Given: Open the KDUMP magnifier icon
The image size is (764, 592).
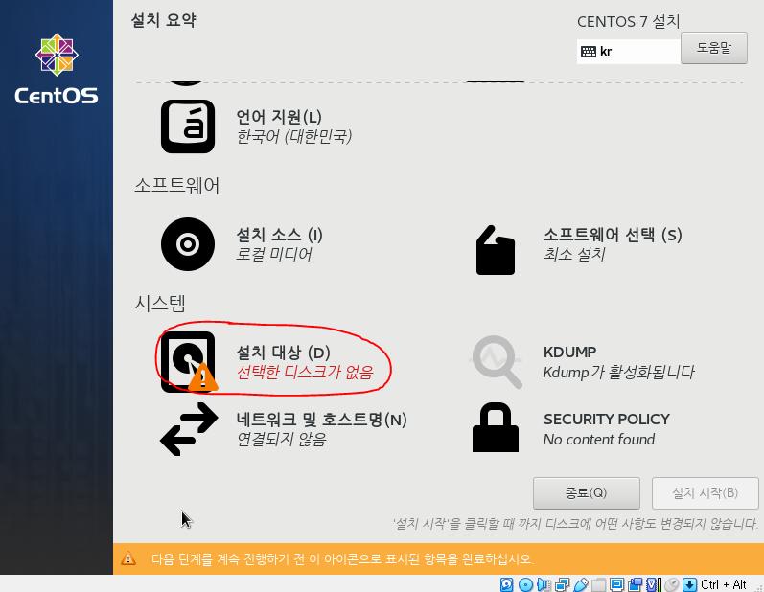Looking at the screenshot, I should 496,362.
